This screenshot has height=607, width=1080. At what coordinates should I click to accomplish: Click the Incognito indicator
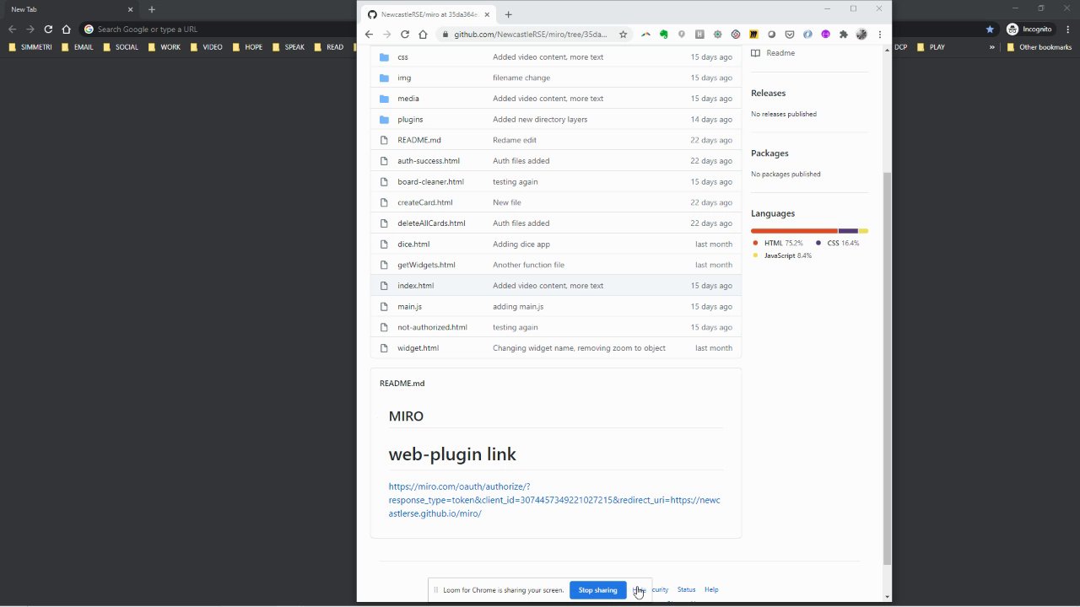click(x=1029, y=29)
